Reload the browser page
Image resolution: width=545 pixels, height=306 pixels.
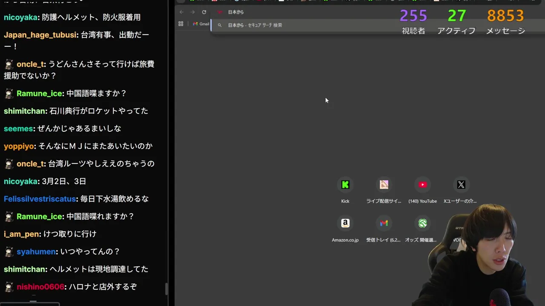click(204, 12)
